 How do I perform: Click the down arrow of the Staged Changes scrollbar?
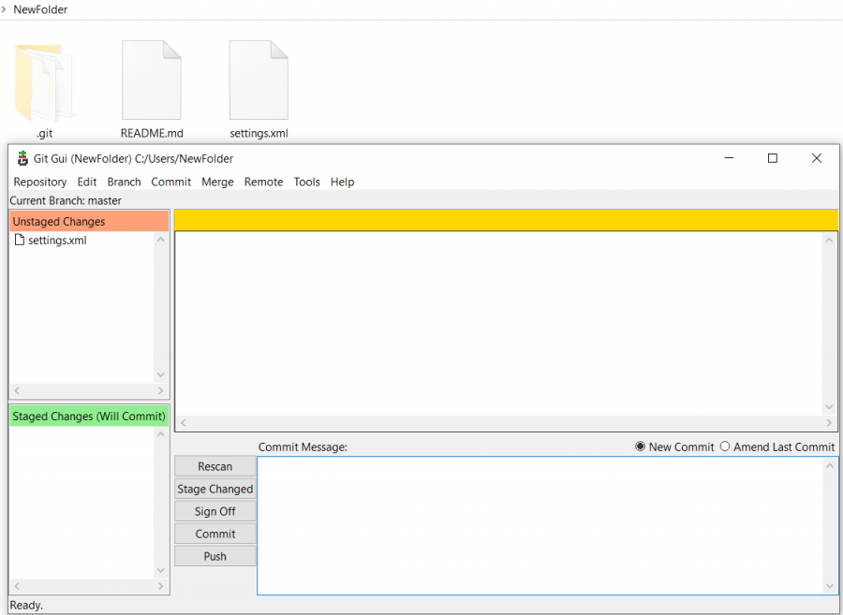tap(161, 570)
